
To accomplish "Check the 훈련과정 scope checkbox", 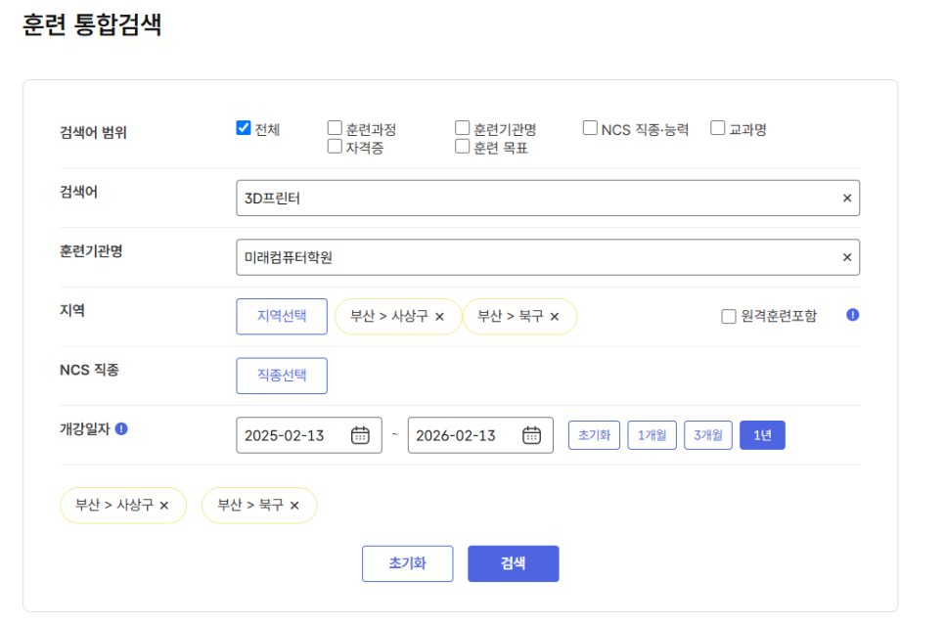I will coord(335,128).
